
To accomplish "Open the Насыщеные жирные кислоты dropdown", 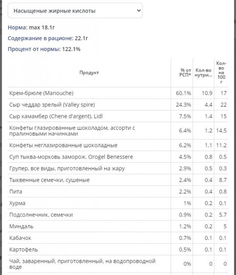I will [x=75, y=11].
